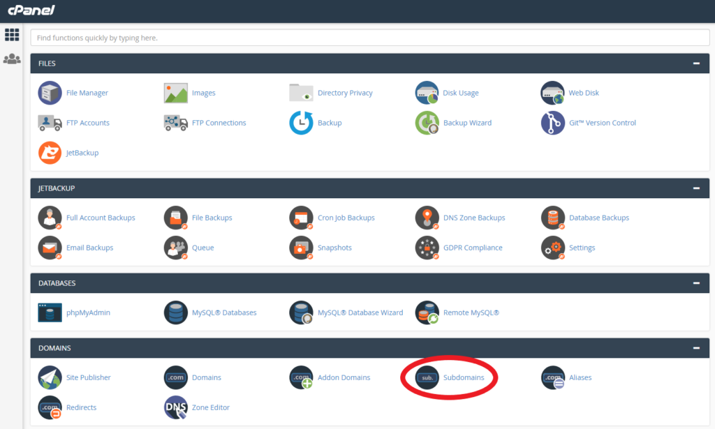Image resolution: width=715 pixels, height=429 pixels.
Task: Click the Full Account Backups icon
Action: [50, 218]
